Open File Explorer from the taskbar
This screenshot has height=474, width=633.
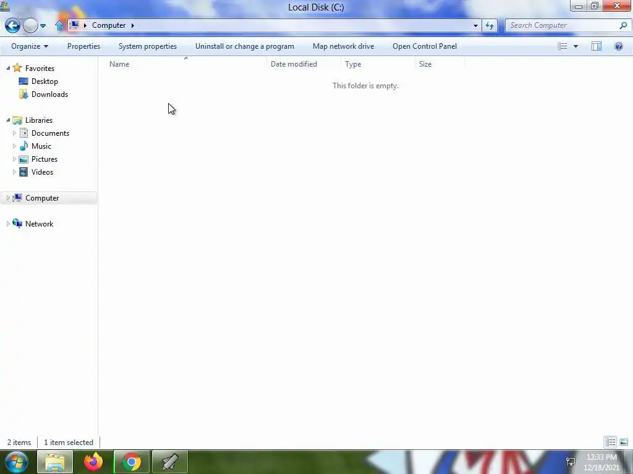[x=55, y=462]
